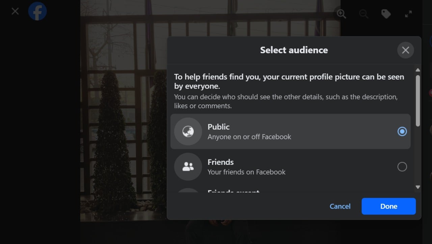Click the tag photo icon
432x244 pixels.
(x=386, y=14)
